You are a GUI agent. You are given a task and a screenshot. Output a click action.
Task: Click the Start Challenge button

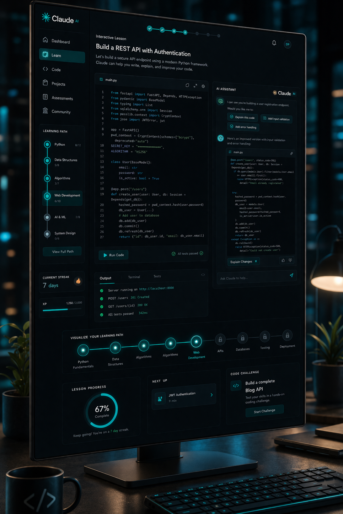click(264, 411)
